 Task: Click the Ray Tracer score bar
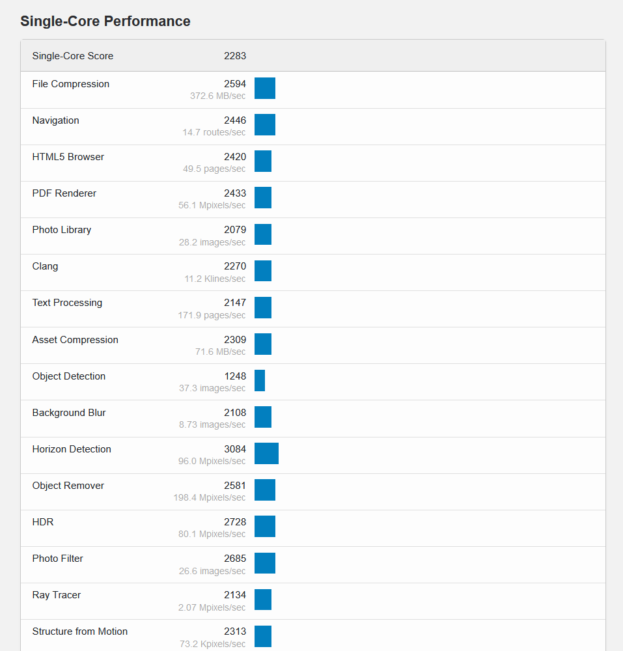[262, 600]
